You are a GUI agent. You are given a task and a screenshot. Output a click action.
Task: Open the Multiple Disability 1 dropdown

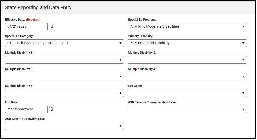(64, 60)
